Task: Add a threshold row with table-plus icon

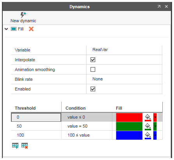Action: 15,146
